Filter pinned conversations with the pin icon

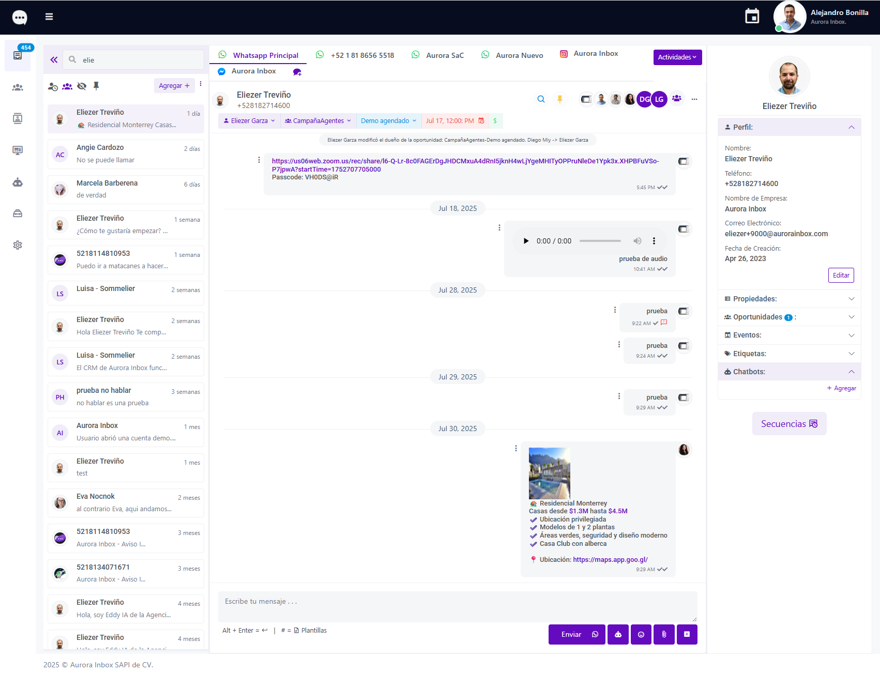[96, 86]
